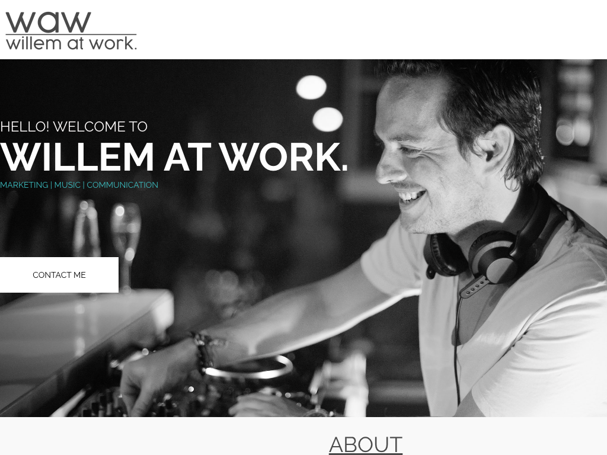
Task: Click the large 'waw' logo mark
Action: 49,22
